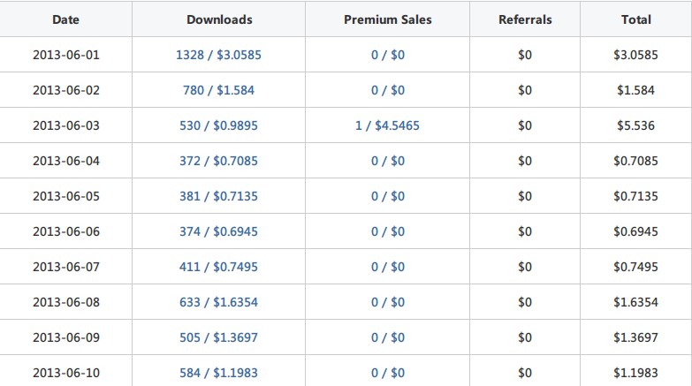Viewport: 692px width, 386px height.
Task: Open premium sales link for 2013-06-01
Action: point(388,55)
